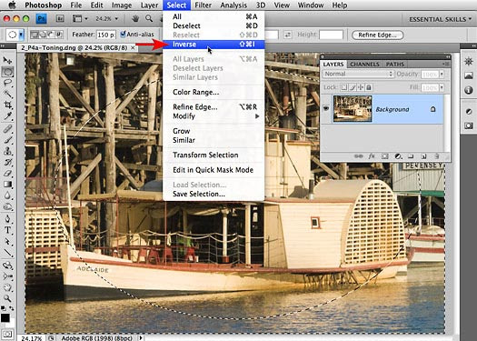Select the Healing Brush tool
Viewport: 477px width, 341px height.
click(x=7, y=129)
